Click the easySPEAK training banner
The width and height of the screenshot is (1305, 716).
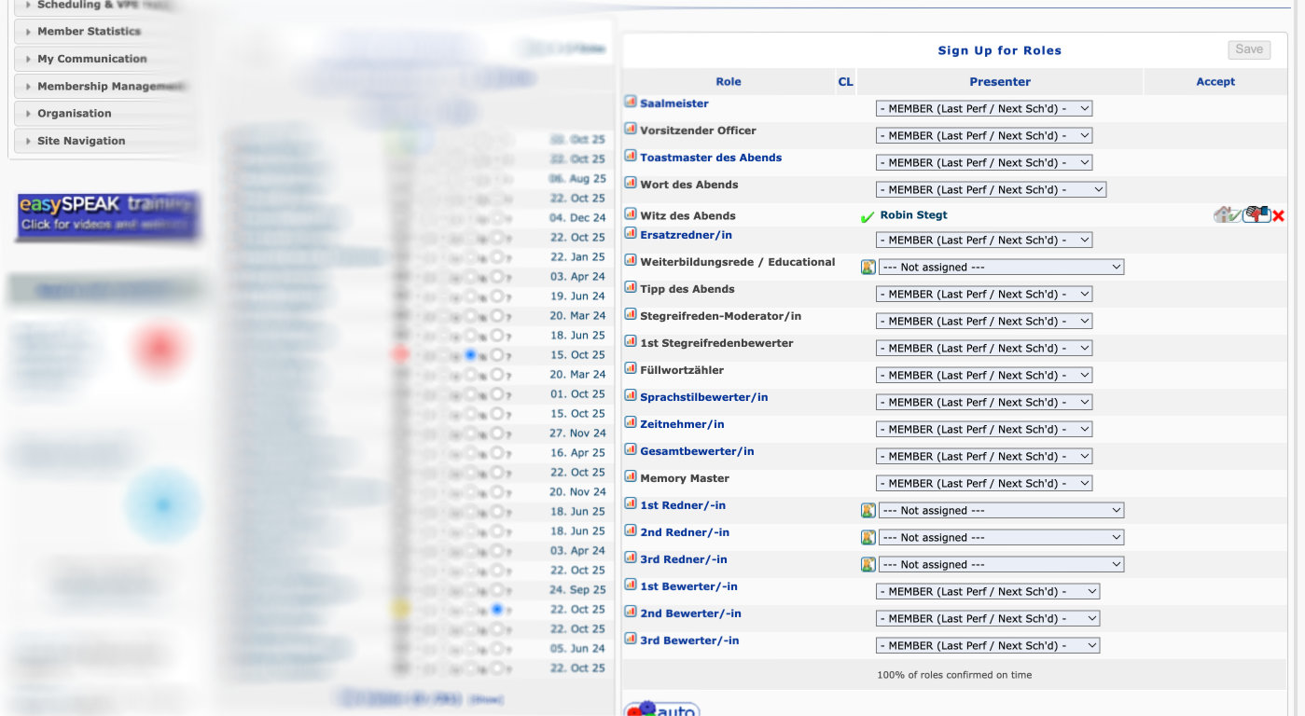pyautogui.click(x=108, y=214)
